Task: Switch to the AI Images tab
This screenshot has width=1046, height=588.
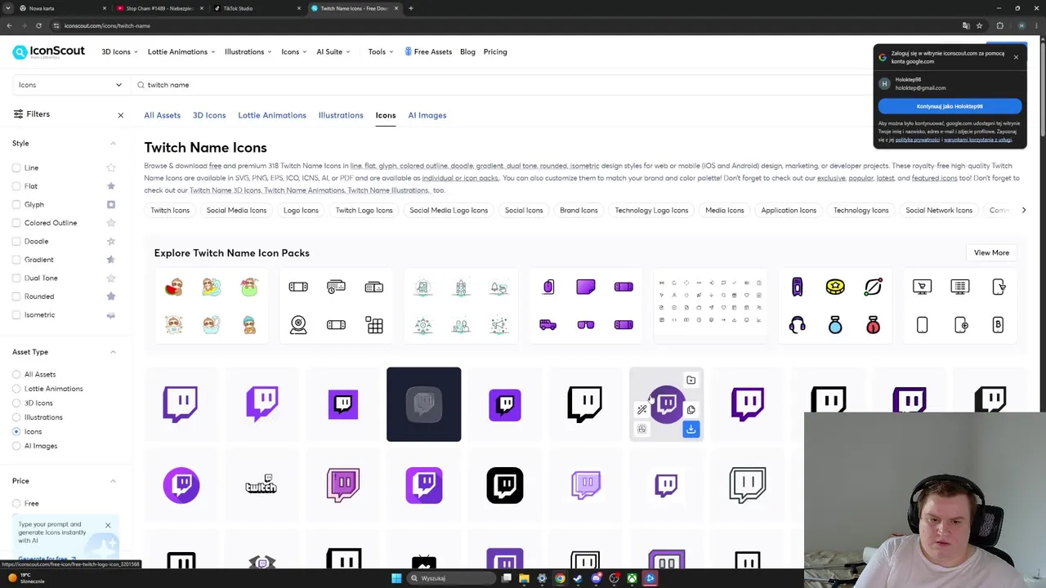Action: point(427,115)
